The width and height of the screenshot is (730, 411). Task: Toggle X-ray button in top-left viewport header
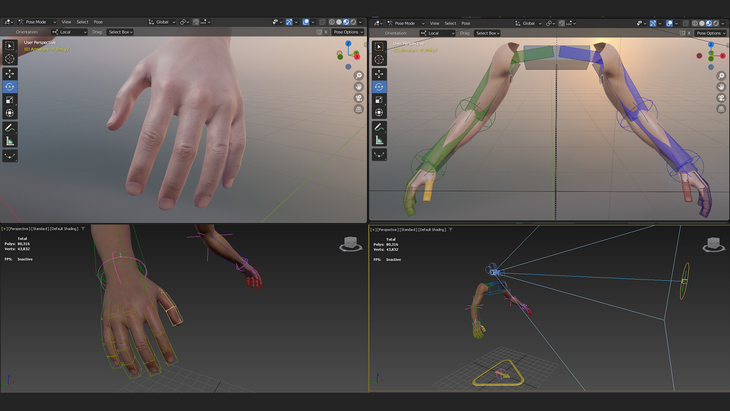(x=322, y=22)
